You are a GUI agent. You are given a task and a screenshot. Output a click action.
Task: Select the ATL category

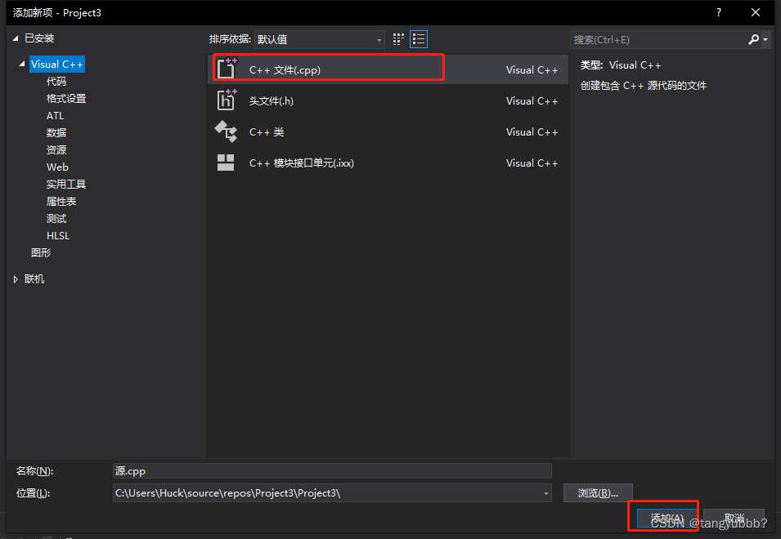[55, 115]
